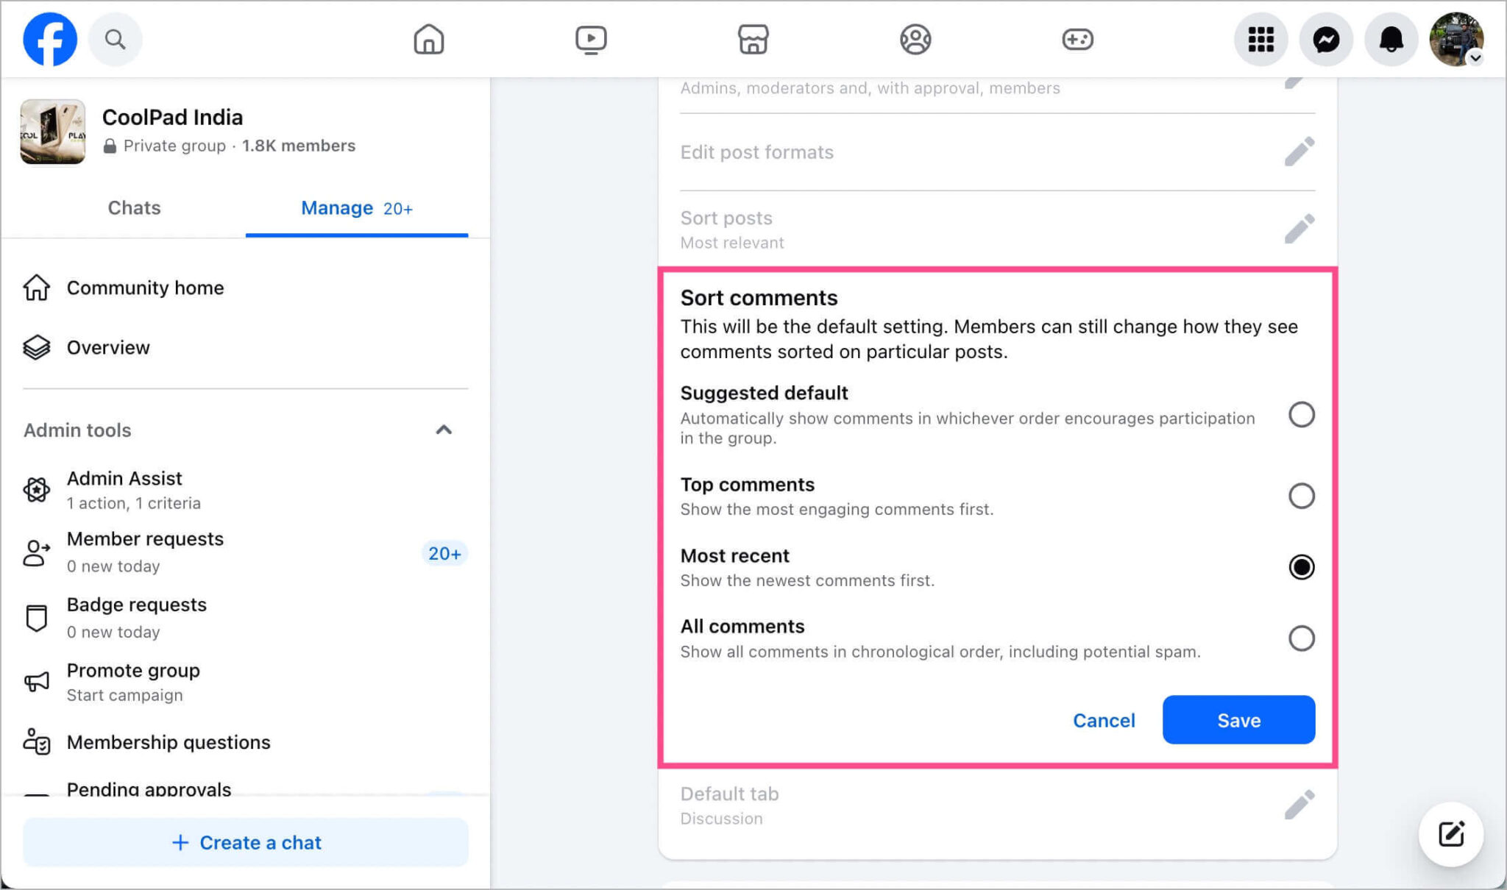Select Suggested default sorting
This screenshot has width=1507, height=890.
tap(1302, 415)
